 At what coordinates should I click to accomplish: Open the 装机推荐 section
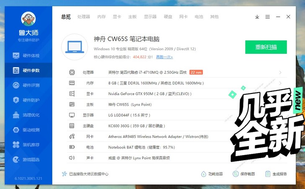pyautogui.click(x=28, y=145)
